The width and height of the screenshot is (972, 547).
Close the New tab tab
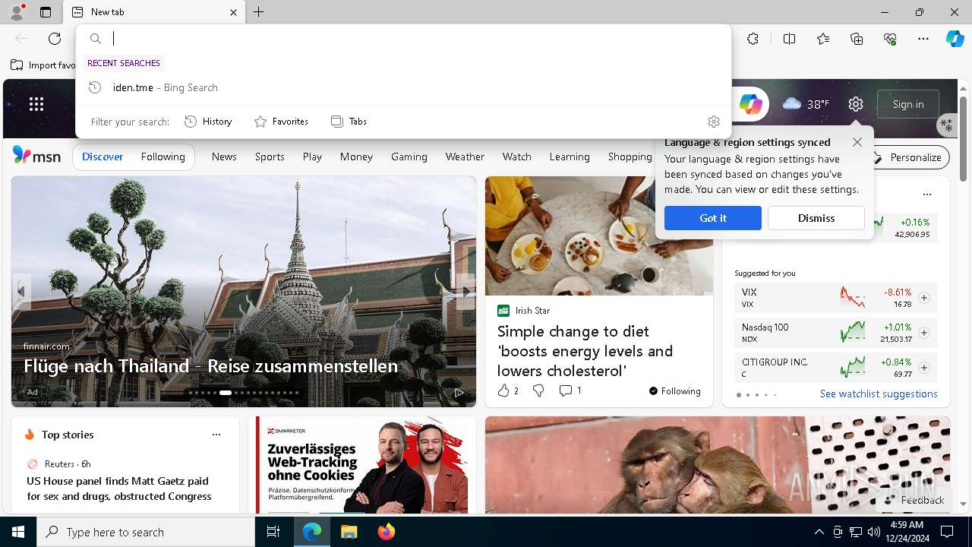pyautogui.click(x=233, y=12)
